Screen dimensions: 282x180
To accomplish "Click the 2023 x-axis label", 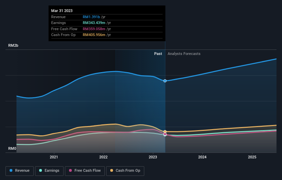I will 153,157.
